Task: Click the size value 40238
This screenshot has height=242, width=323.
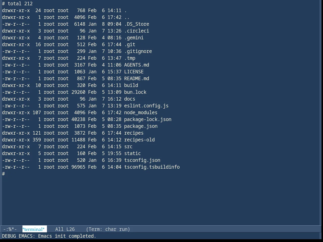Action: coord(78,119)
